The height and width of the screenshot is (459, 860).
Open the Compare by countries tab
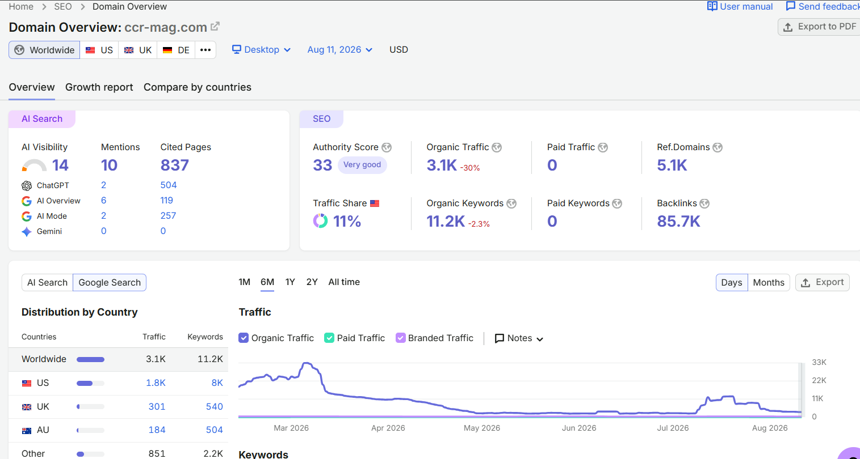(198, 87)
